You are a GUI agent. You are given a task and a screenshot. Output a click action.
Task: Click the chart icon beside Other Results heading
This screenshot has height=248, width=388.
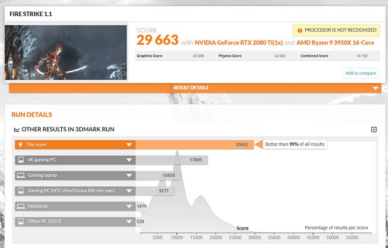(16, 129)
